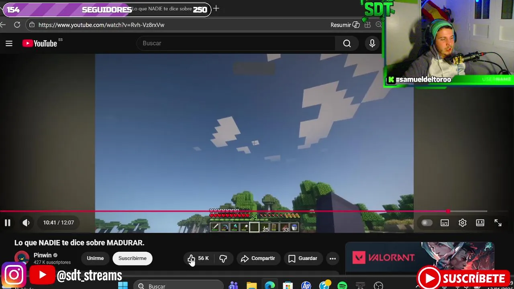Switch the player to theater mode
The image size is (514, 289).
(x=480, y=223)
